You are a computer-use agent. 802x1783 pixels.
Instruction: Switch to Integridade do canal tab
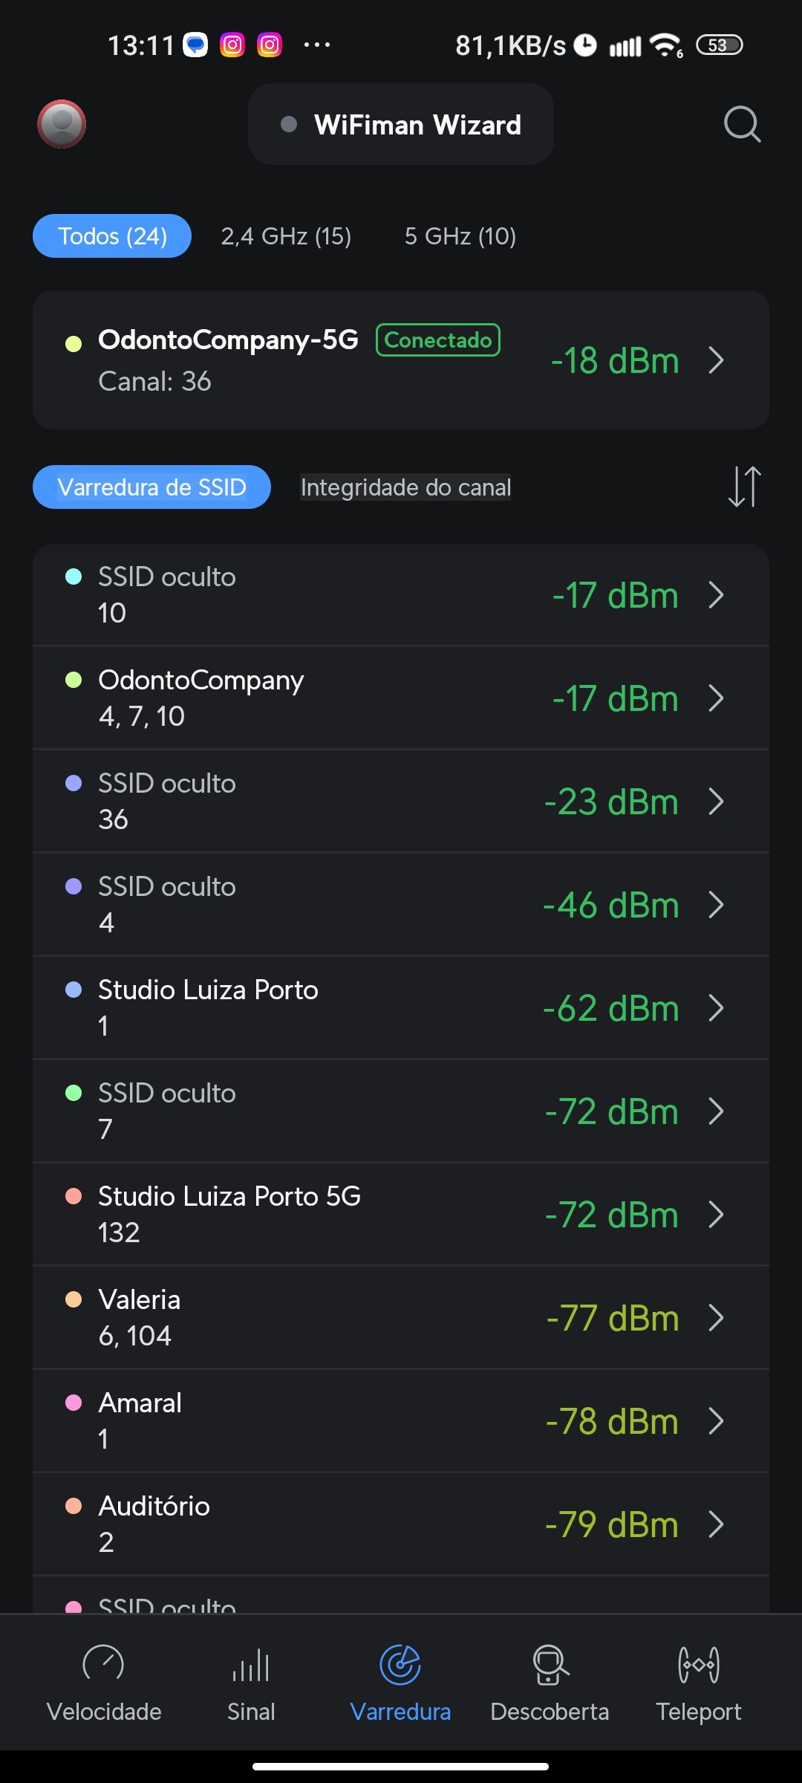tap(405, 487)
